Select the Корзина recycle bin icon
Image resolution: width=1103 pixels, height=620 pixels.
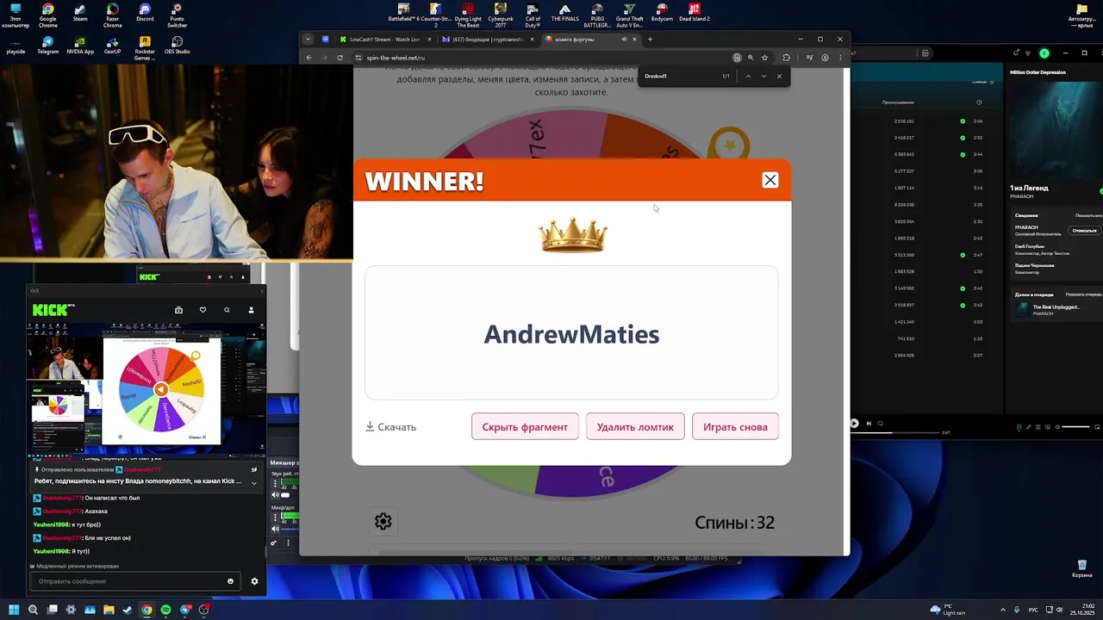[1081, 568]
